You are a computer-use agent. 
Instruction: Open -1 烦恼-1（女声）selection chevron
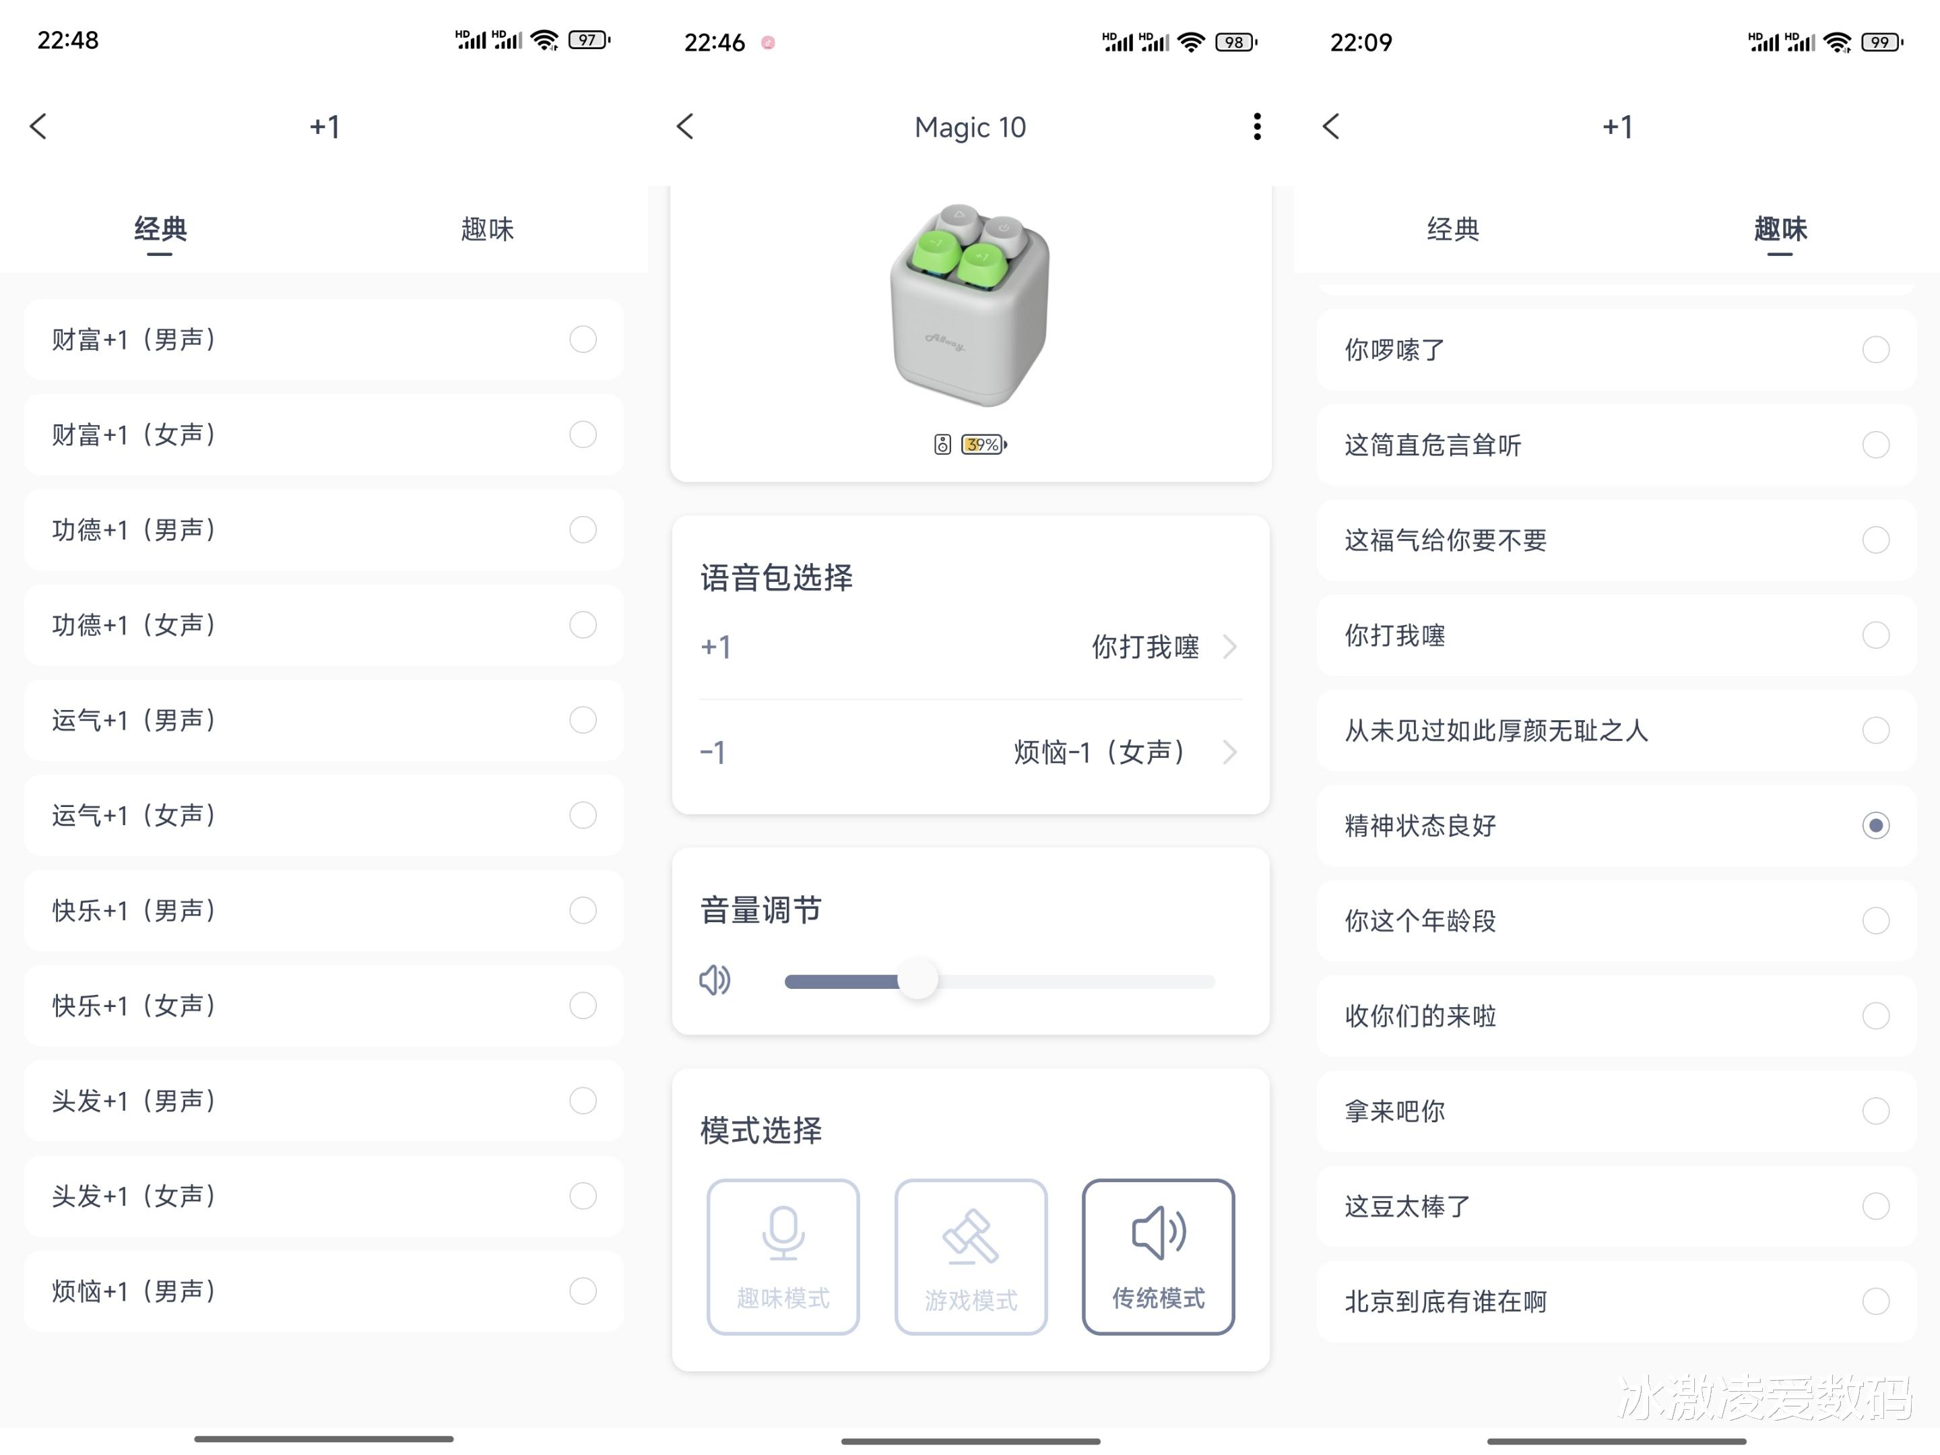[1229, 752]
